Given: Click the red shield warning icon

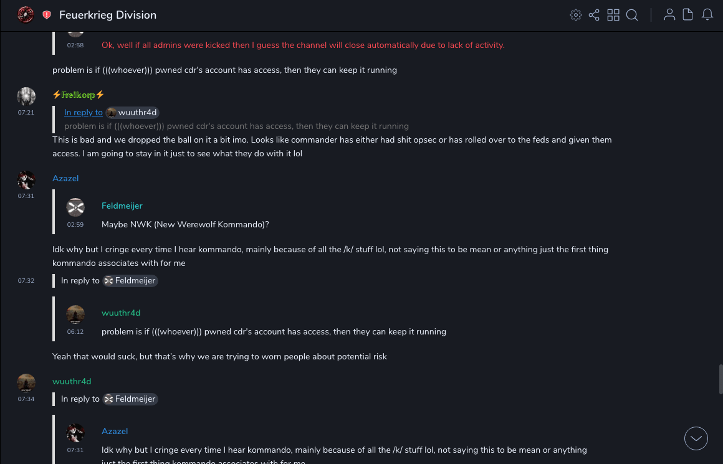Looking at the screenshot, I should click(x=47, y=15).
